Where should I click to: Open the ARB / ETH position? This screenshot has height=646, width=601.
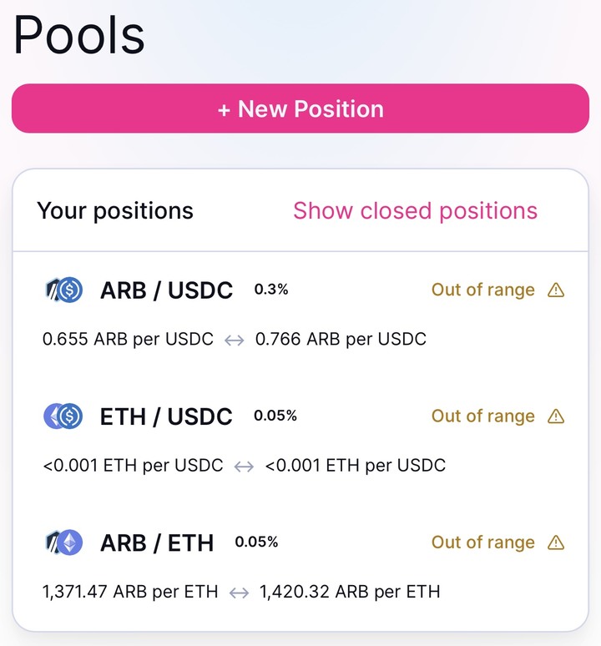click(156, 543)
